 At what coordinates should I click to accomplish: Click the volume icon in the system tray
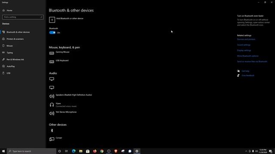(x=257, y=151)
